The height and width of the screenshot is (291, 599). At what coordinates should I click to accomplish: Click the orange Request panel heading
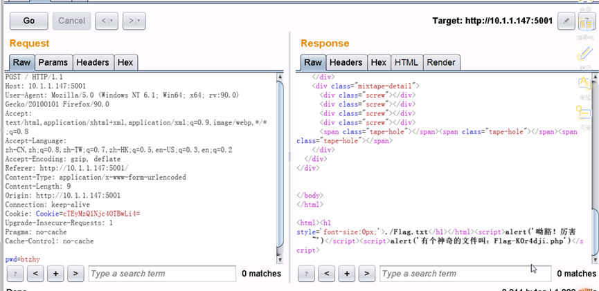click(29, 44)
